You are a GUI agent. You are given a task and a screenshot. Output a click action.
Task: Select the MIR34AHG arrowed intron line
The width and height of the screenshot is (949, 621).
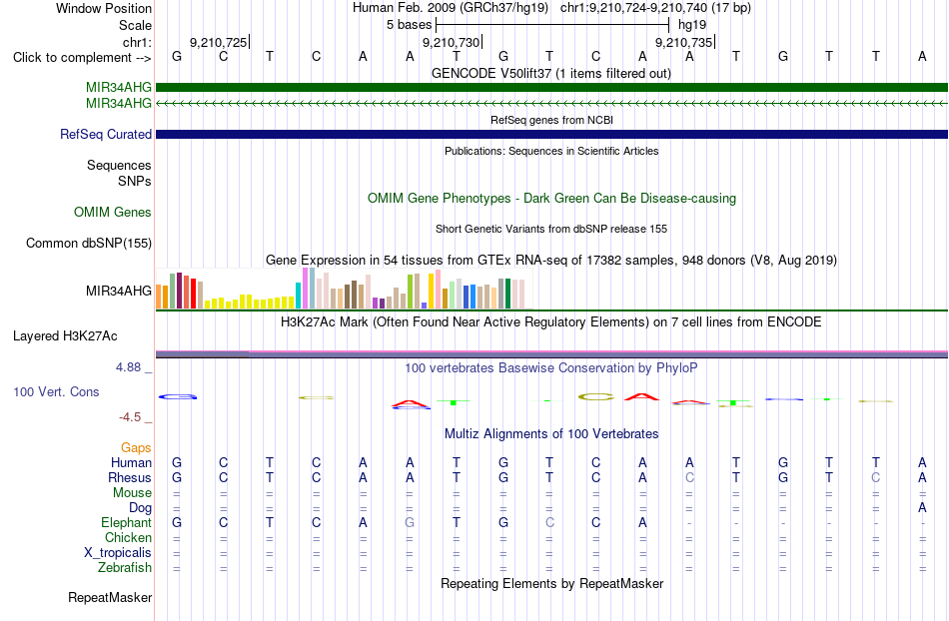pos(552,104)
